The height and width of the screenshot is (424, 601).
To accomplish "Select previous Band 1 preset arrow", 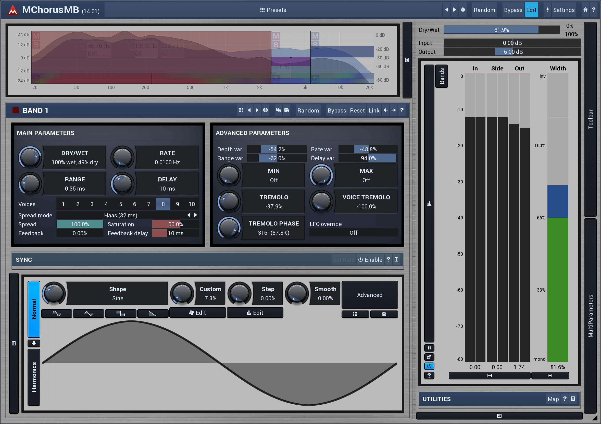I will click(249, 110).
